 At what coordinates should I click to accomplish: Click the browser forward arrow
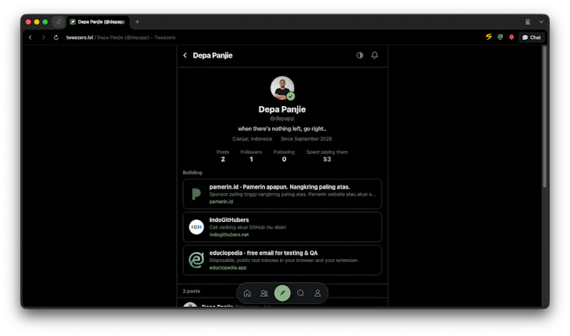tap(43, 38)
